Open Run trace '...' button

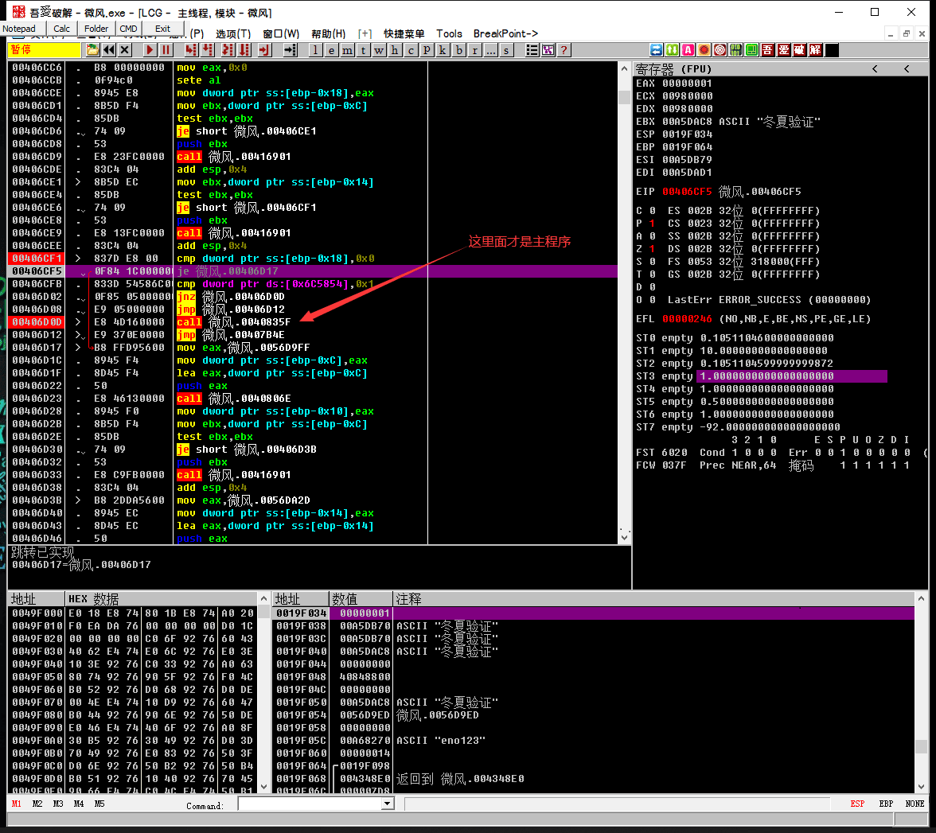point(490,50)
